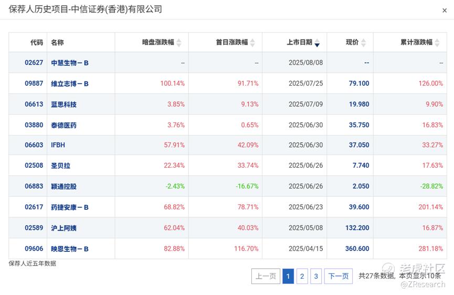
Task: Click the 名称 column header
Action: [x=57, y=43]
